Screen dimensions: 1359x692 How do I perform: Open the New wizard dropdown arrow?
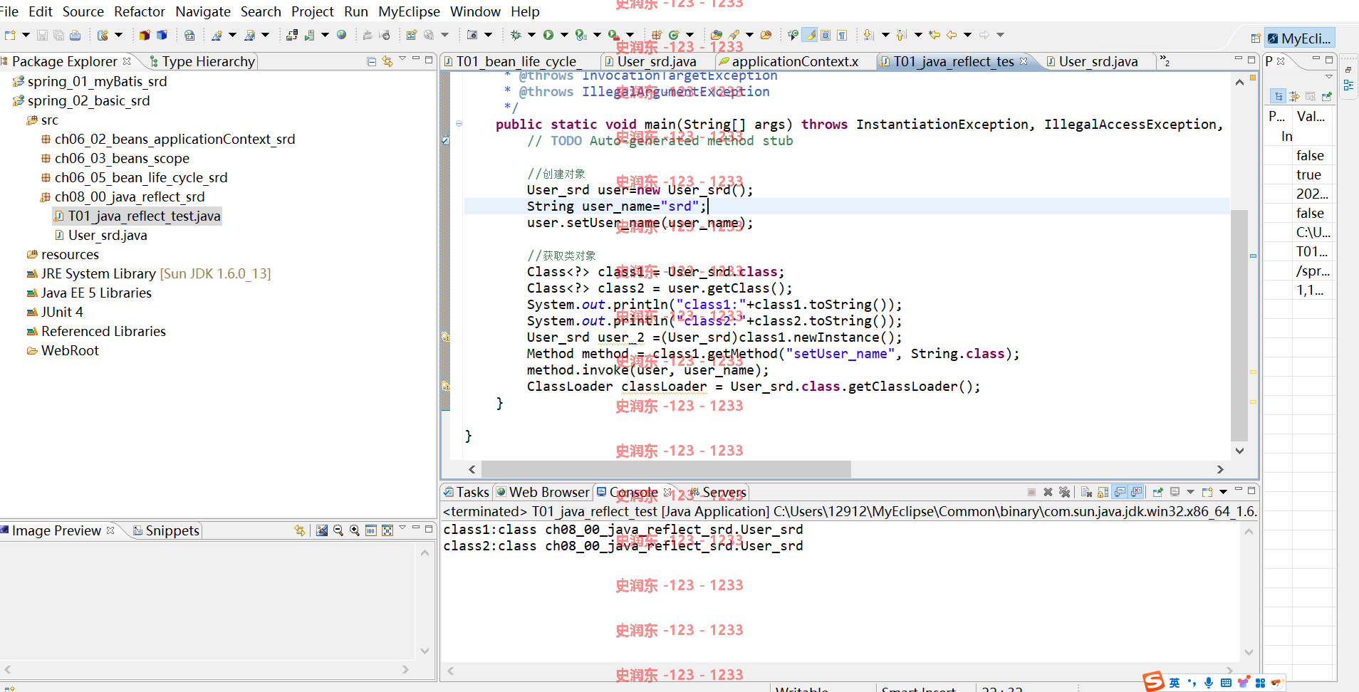26,35
